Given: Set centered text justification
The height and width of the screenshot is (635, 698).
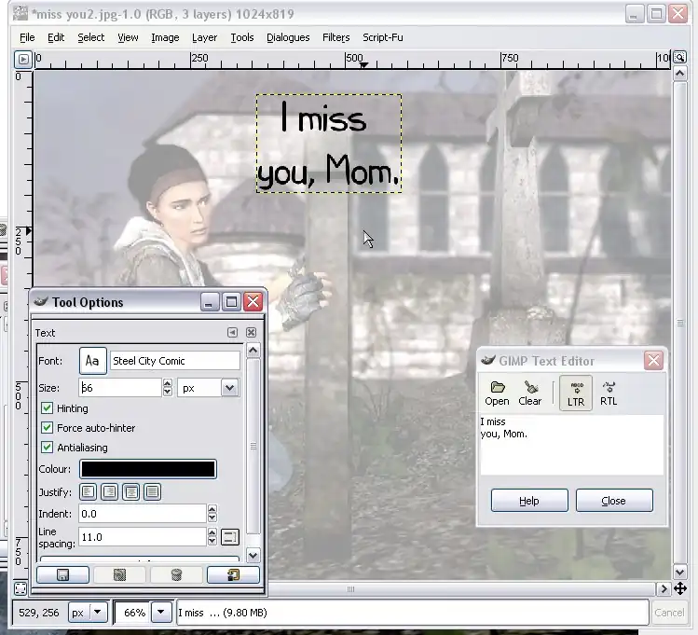Looking at the screenshot, I should 131,491.
